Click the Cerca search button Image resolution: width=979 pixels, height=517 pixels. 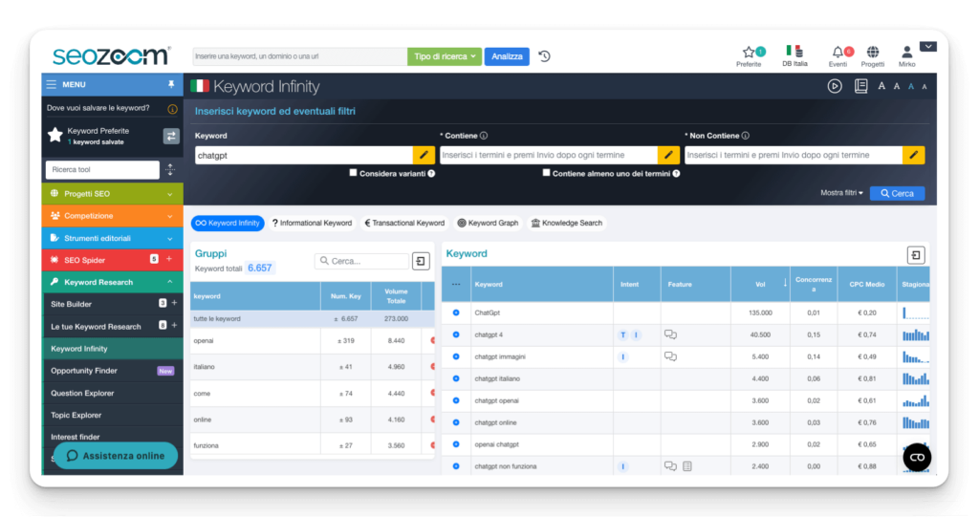[897, 194]
